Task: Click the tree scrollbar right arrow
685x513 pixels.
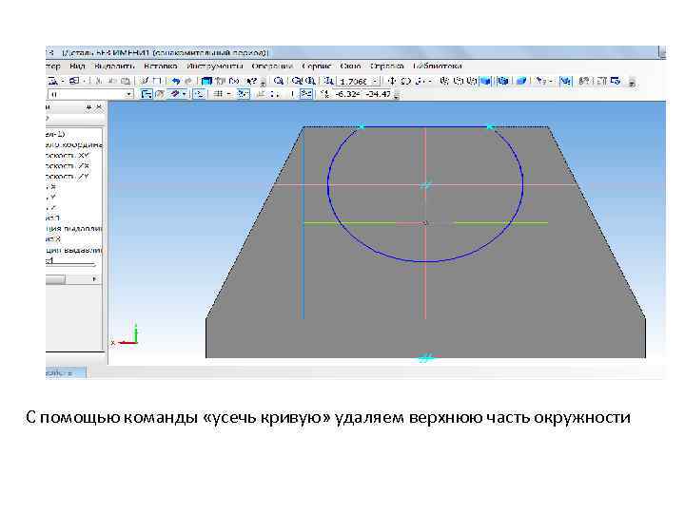Action: point(94,279)
